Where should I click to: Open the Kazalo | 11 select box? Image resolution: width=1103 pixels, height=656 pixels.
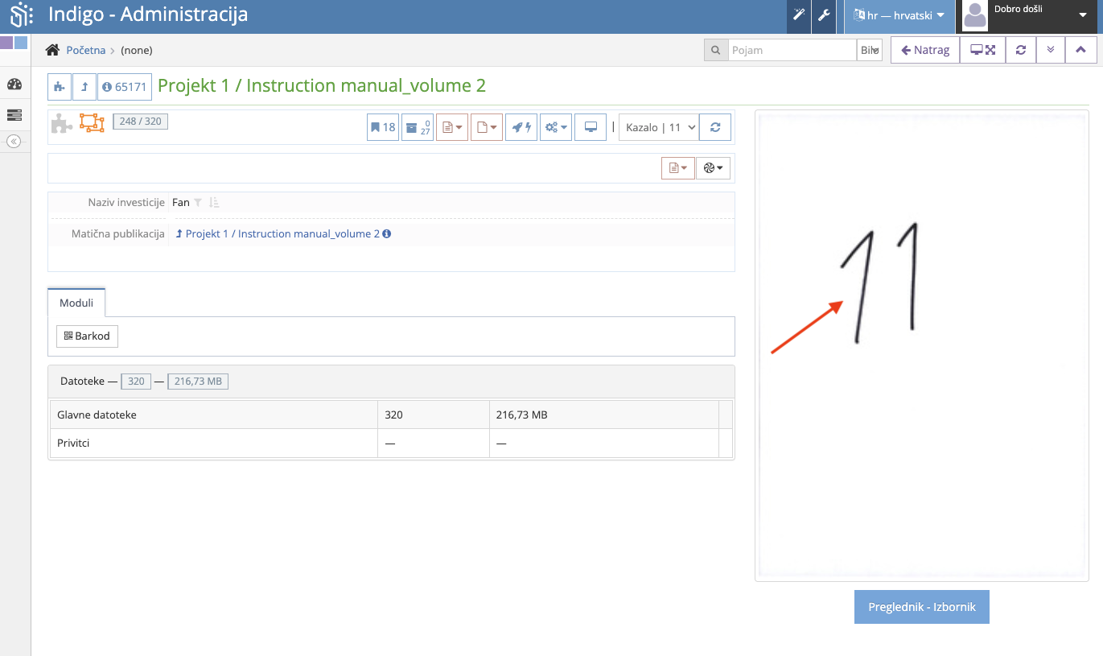[x=658, y=127]
